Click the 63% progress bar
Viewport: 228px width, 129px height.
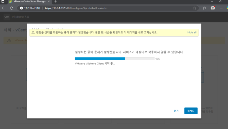[114, 59]
